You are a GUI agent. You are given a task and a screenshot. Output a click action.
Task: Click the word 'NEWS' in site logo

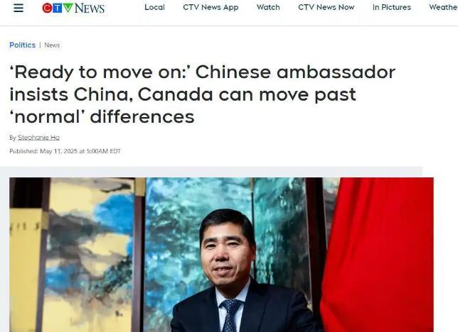point(90,9)
